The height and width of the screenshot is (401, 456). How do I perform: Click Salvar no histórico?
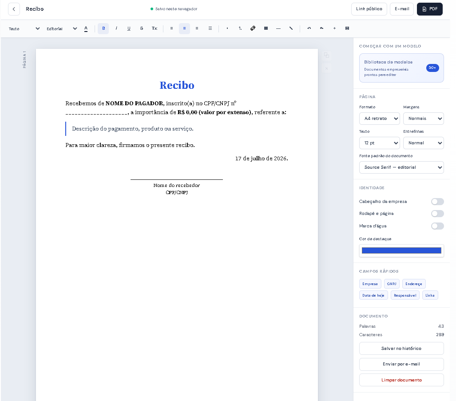click(x=401, y=348)
